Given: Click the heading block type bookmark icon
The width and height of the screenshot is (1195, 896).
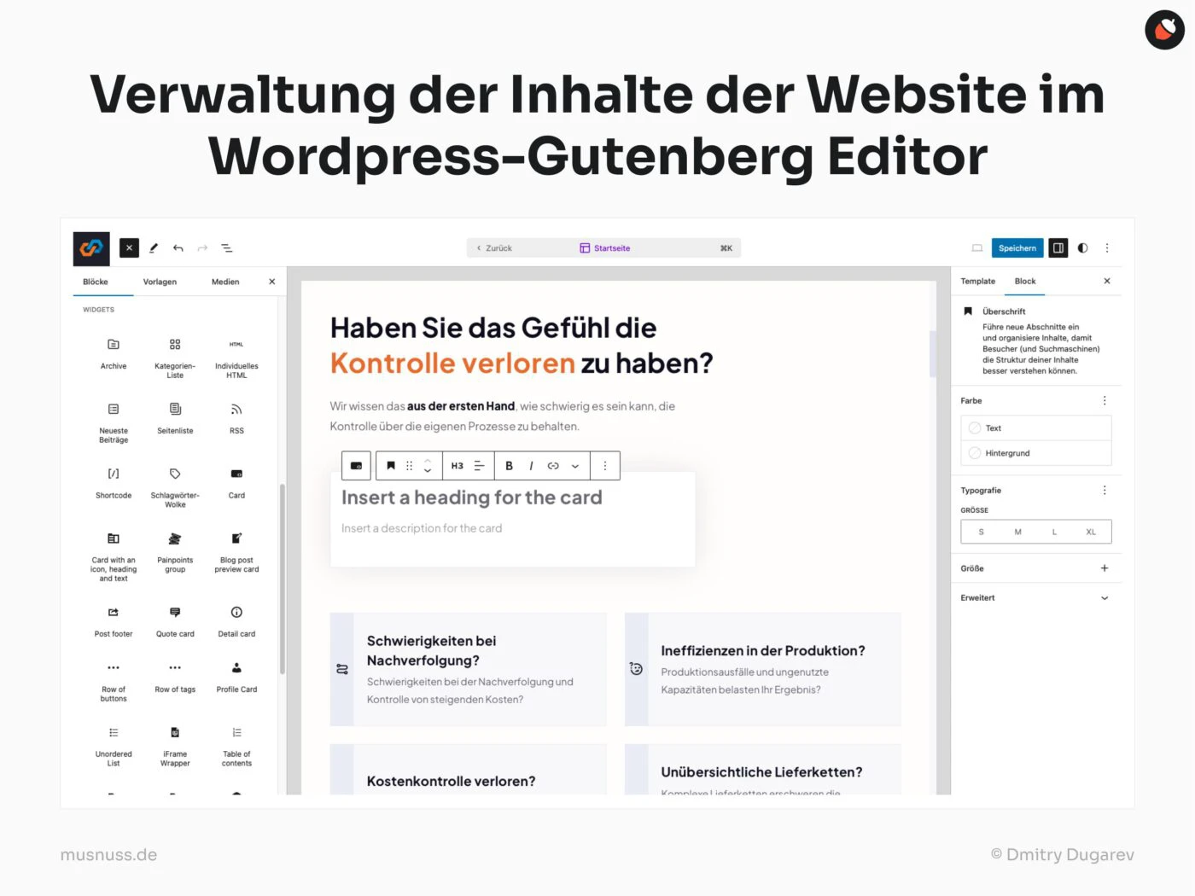Looking at the screenshot, I should [391, 466].
